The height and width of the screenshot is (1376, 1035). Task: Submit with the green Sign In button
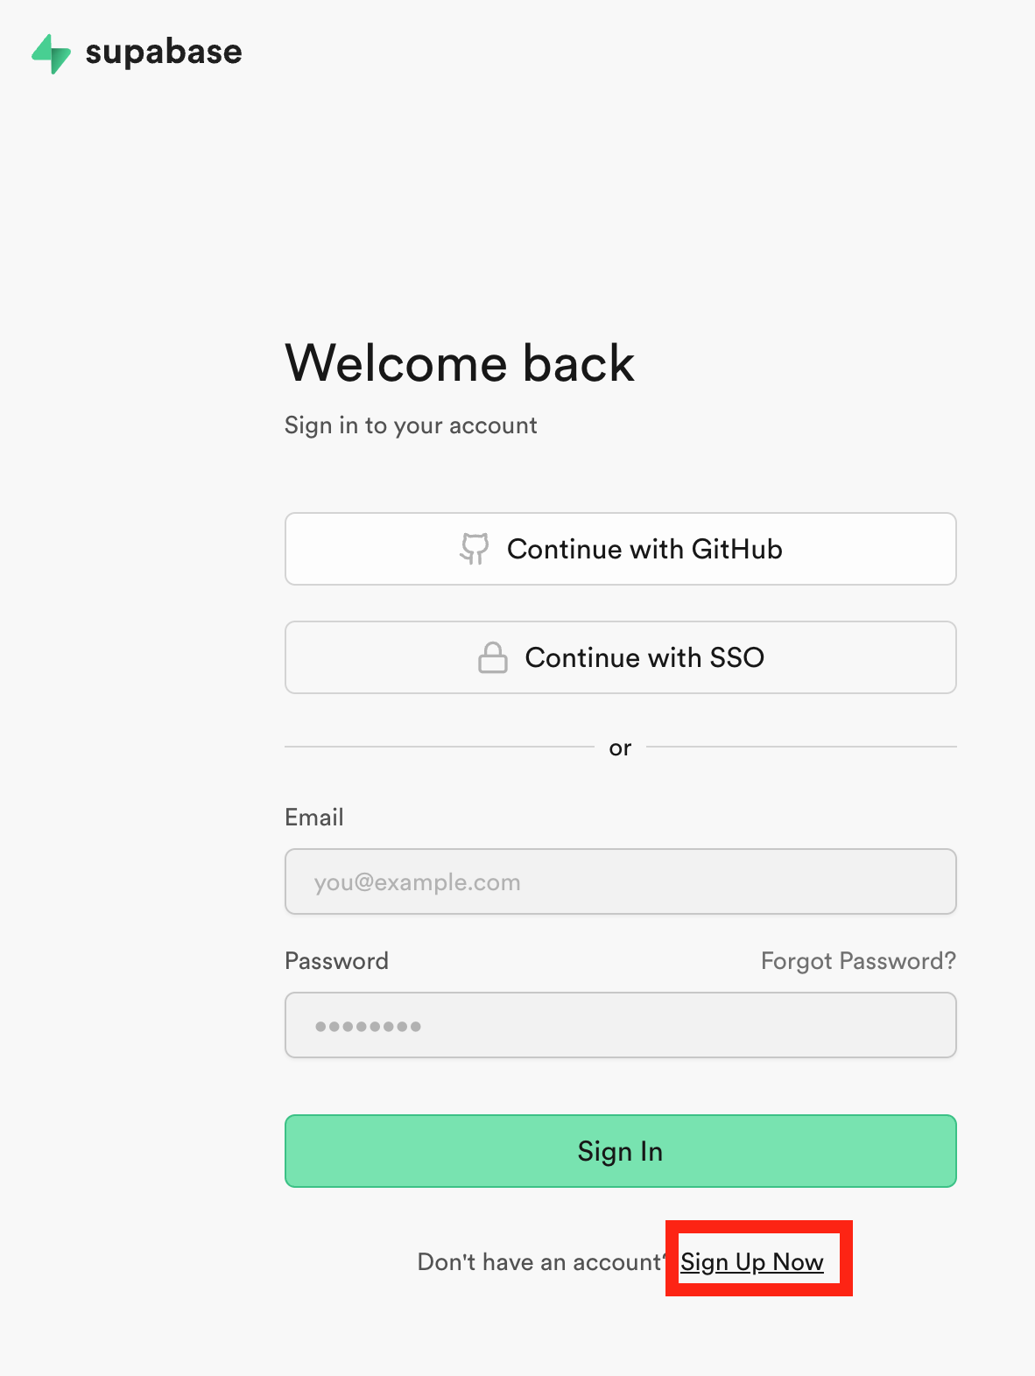point(621,1151)
